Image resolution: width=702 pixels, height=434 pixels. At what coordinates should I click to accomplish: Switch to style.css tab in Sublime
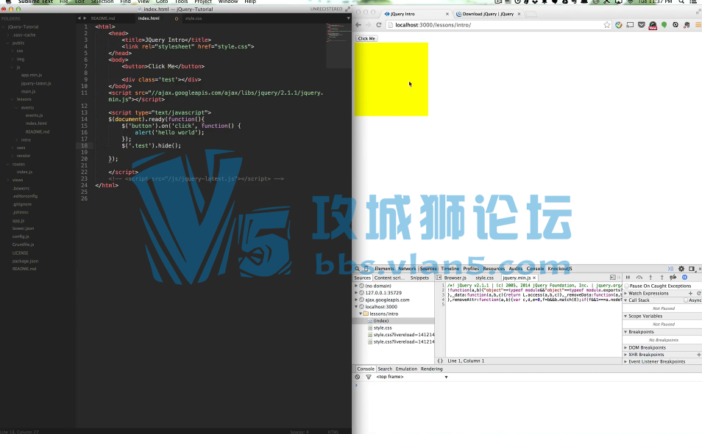[x=194, y=18]
